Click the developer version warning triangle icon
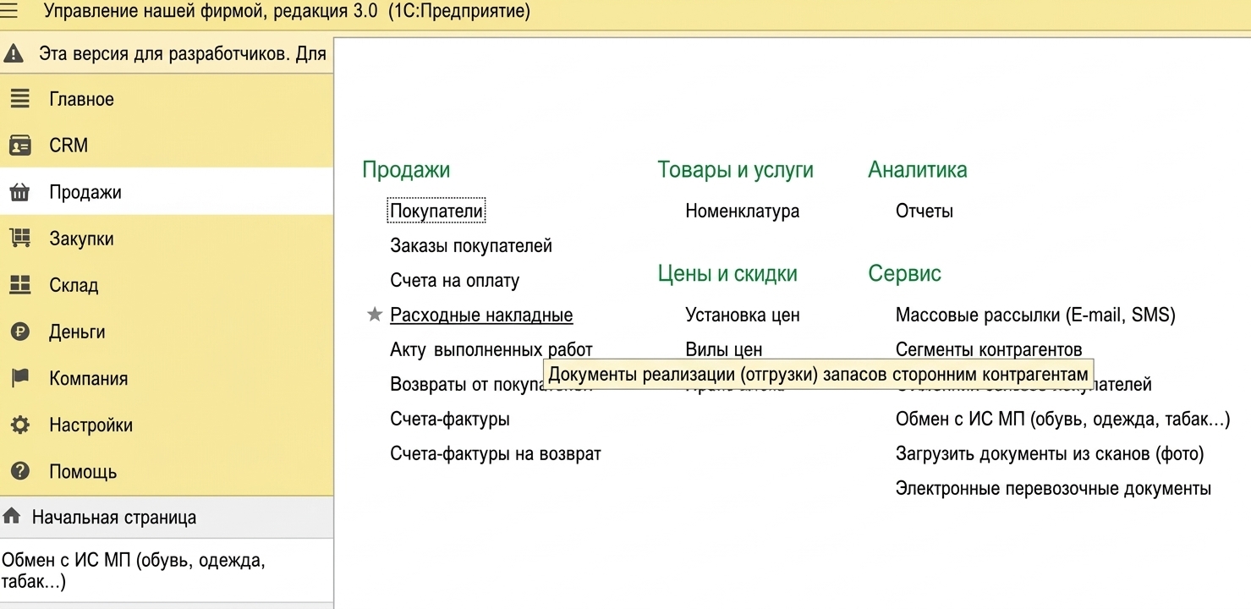The height and width of the screenshot is (609, 1251). point(14,54)
